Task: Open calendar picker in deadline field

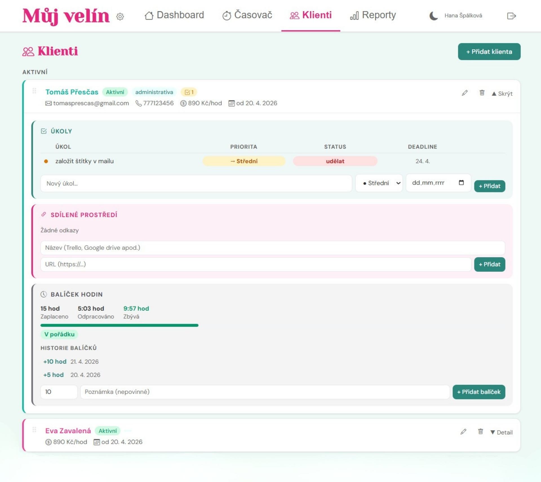Action: click(461, 183)
